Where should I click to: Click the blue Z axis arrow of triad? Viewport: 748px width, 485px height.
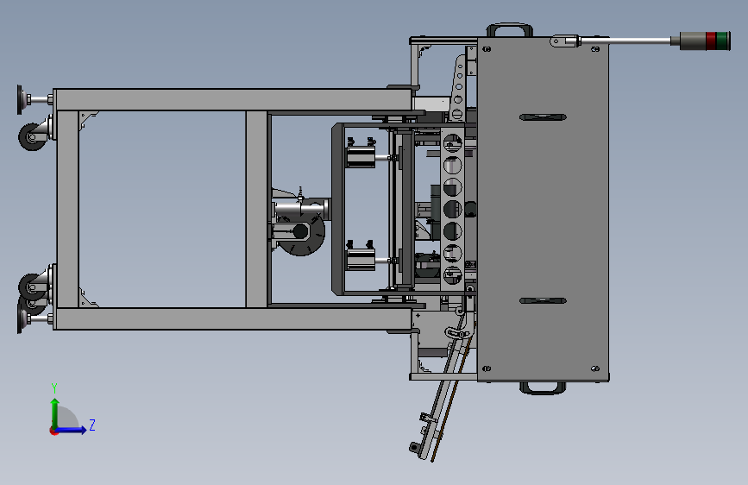tap(72, 430)
